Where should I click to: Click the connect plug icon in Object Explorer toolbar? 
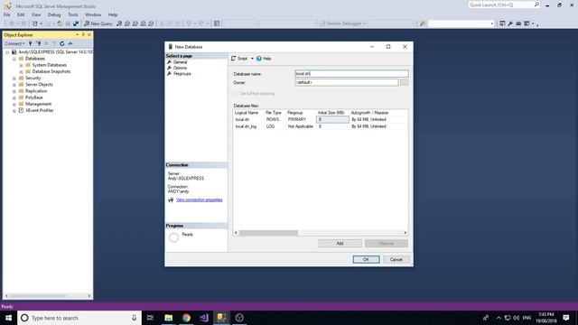click(x=31, y=43)
